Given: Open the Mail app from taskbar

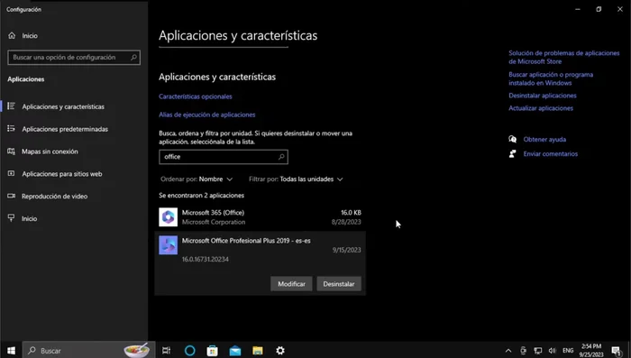Looking at the screenshot, I should pos(235,351).
